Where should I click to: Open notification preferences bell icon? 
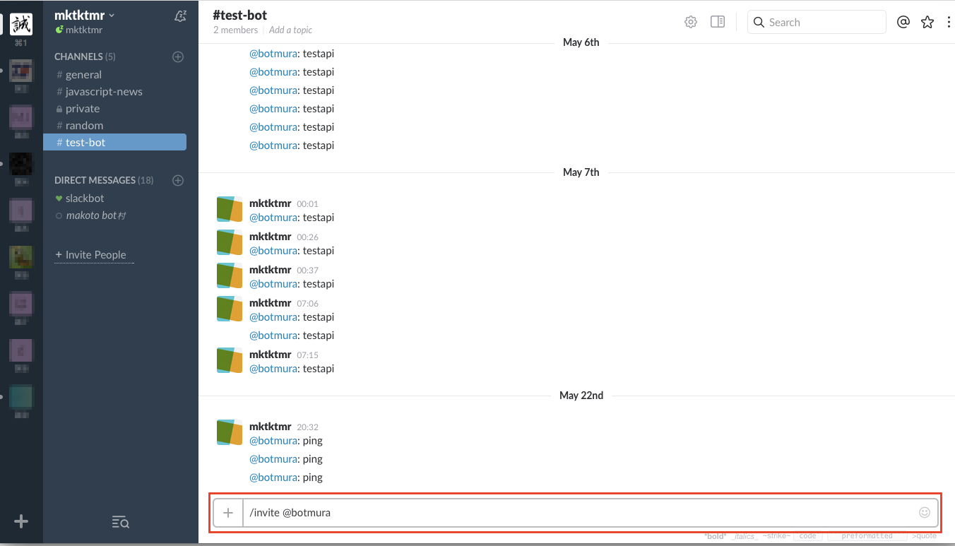click(180, 16)
